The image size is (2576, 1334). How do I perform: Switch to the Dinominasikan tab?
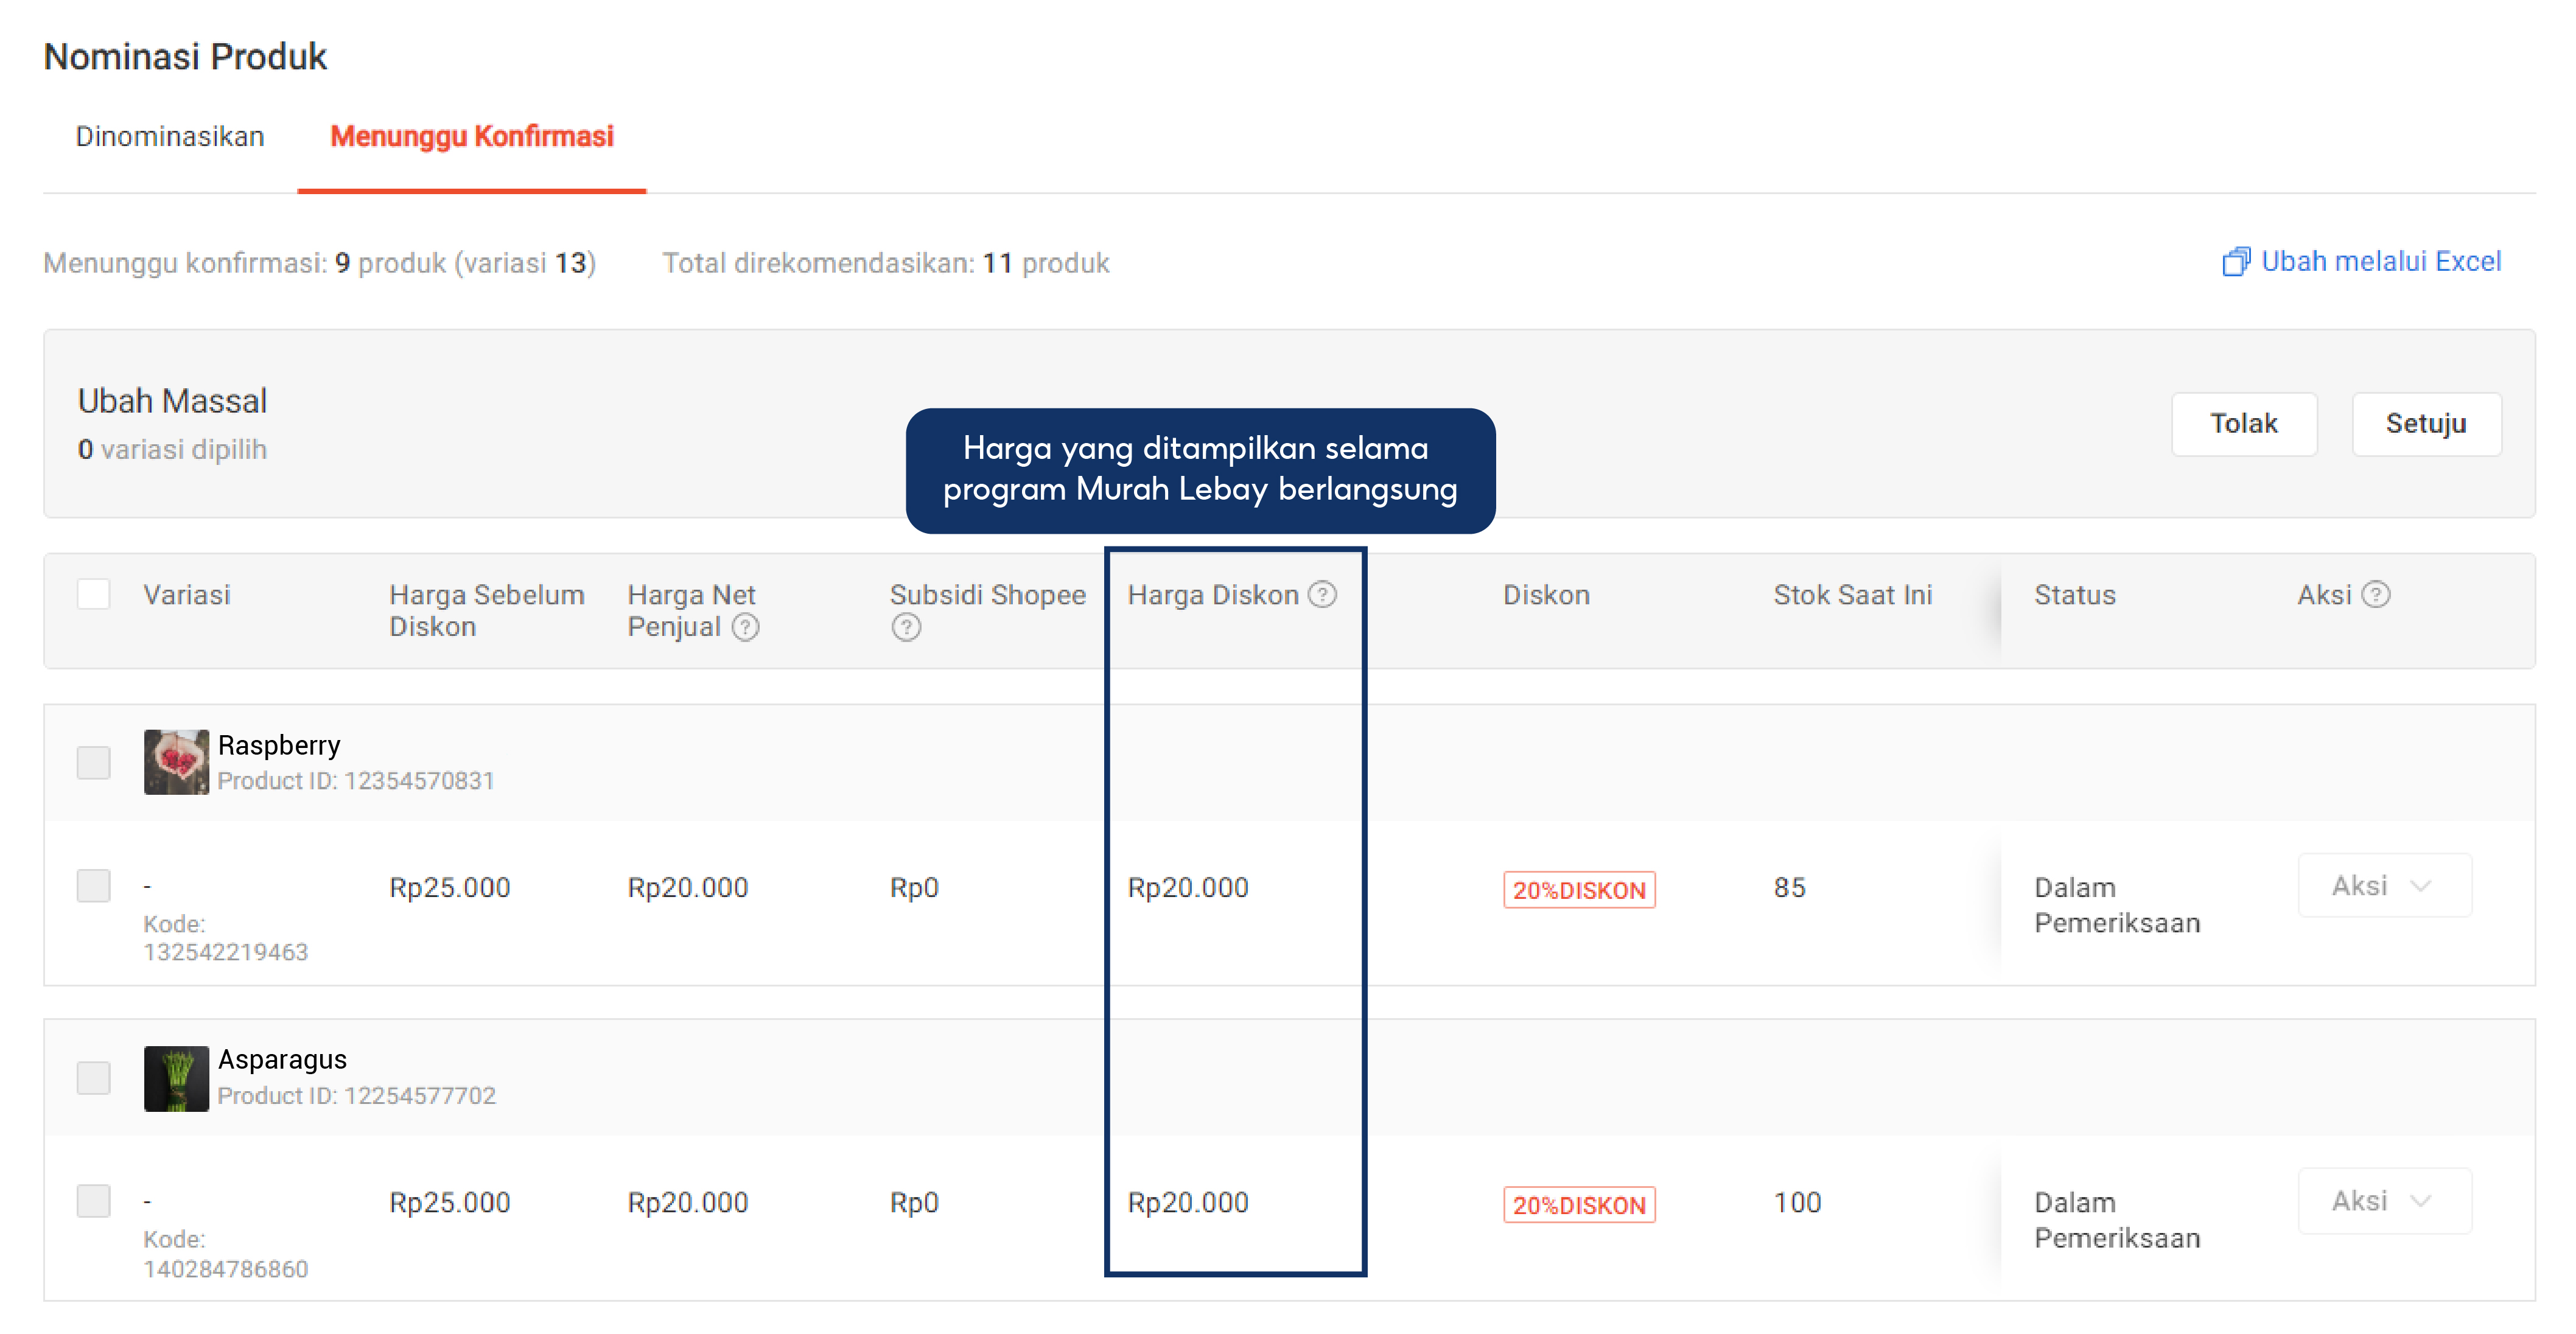tap(170, 137)
